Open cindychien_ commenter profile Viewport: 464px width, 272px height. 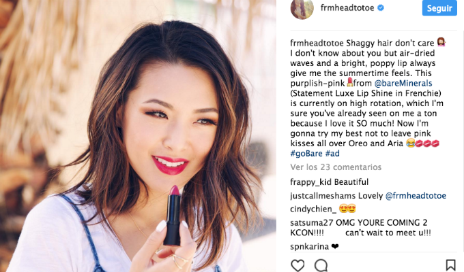point(313,209)
